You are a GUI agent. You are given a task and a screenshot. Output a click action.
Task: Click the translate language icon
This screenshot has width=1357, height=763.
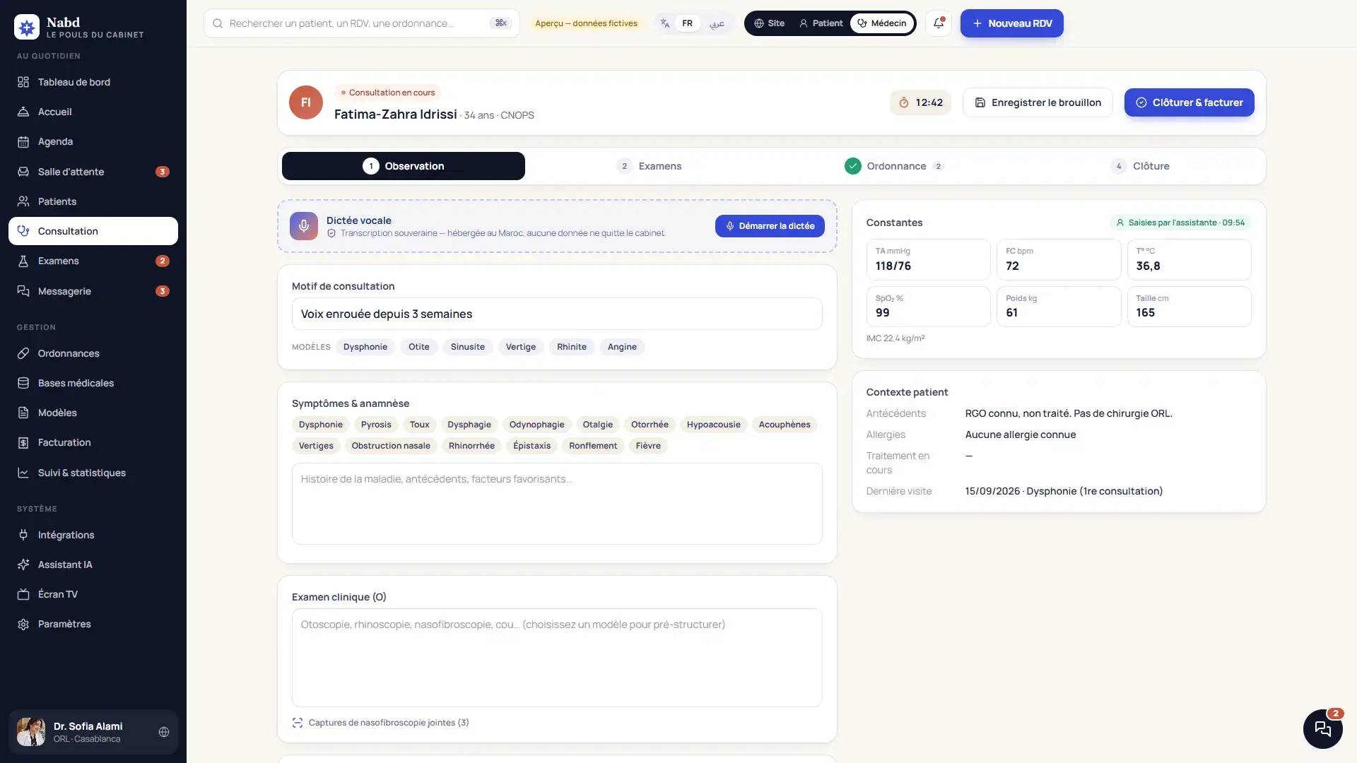coord(664,23)
